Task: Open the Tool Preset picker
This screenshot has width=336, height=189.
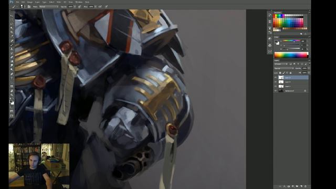Action: (15, 7)
